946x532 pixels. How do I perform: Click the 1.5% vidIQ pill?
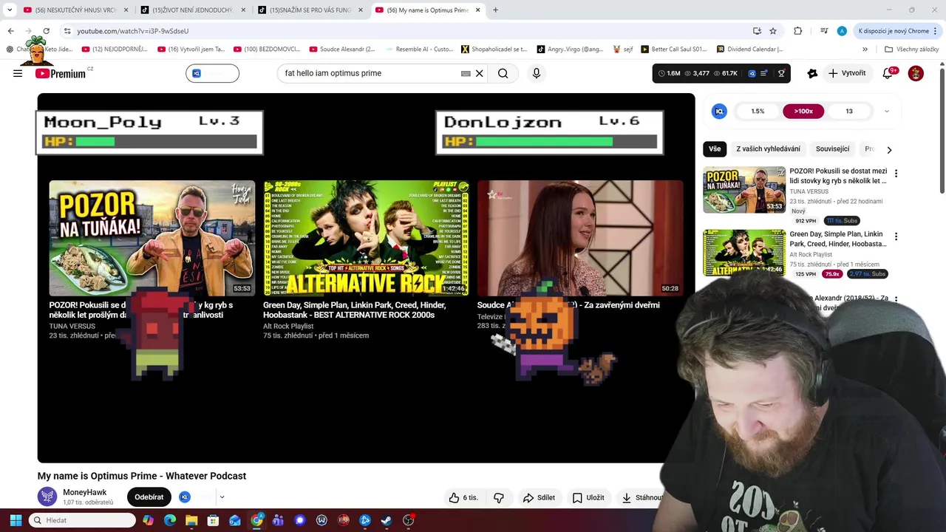pos(758,111)
